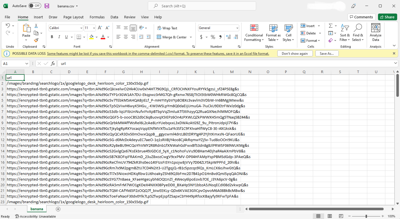Toggle Bold formatting
400x219 pixels.
click(x=52, y=37)
